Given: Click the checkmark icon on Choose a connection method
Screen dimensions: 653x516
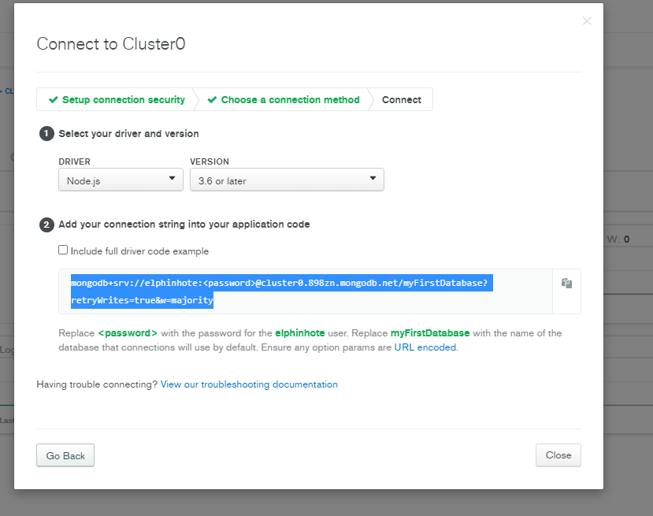Looking at the screenshot, I should tap(211, 100).
